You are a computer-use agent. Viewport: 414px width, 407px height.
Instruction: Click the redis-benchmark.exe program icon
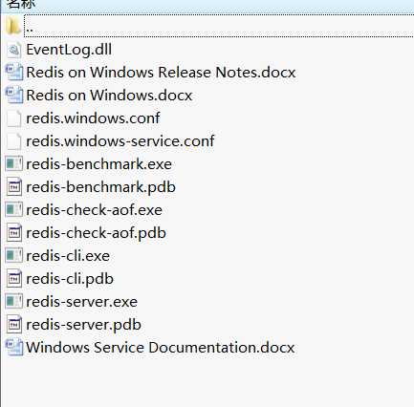point(14,164)
